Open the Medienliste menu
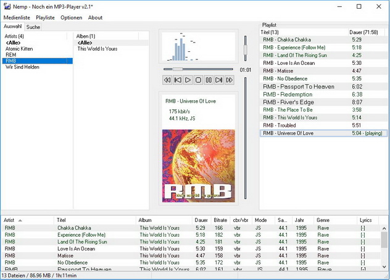This screenshot has width=390, height=280. pyautogui.click(x=17, y=17)
